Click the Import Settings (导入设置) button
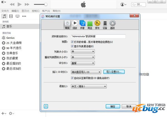167x117 pixels. tap(114, 72)
